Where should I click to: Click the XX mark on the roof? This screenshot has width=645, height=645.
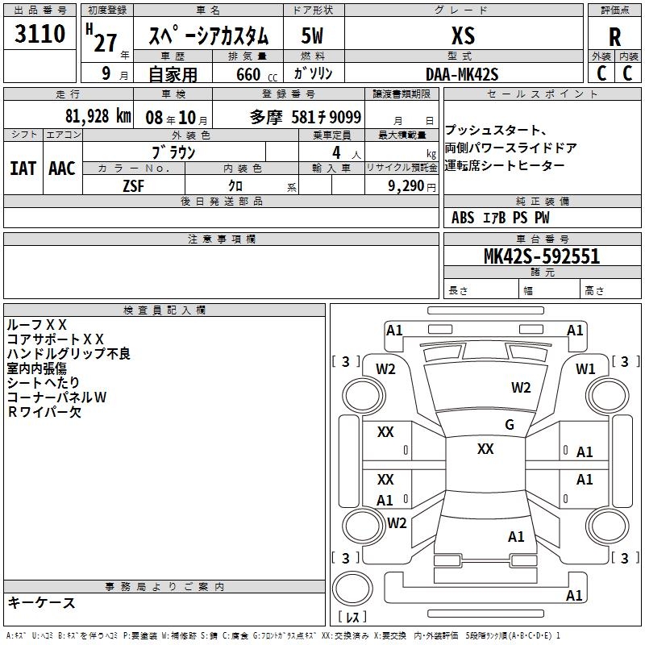485,449
